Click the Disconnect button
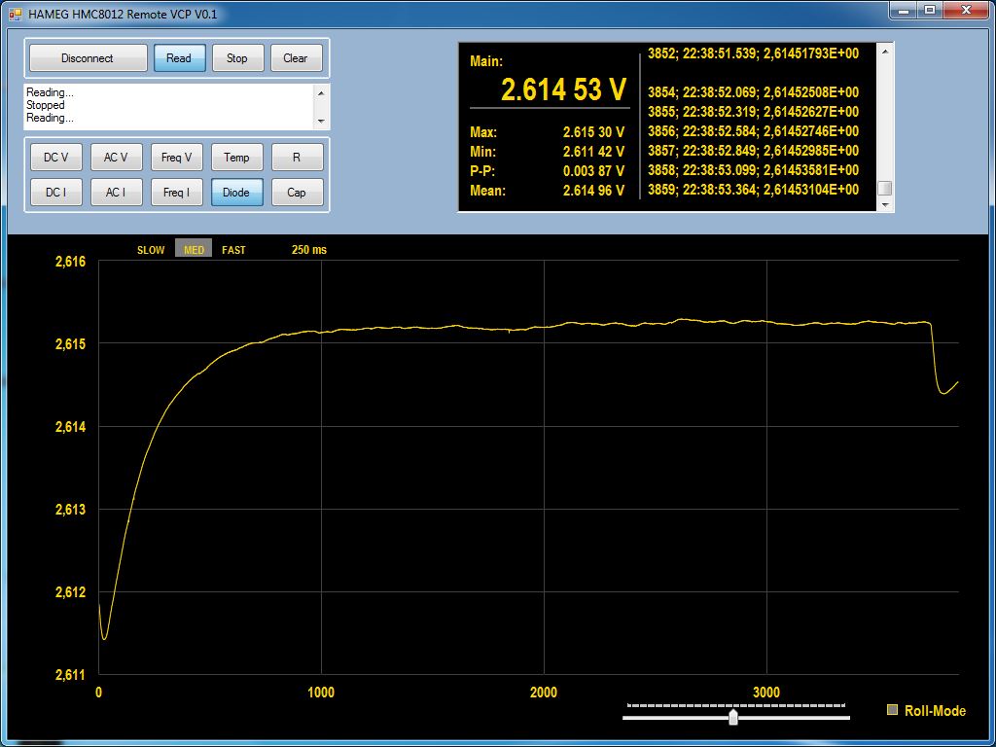996x747 pixels. point(89,57)
